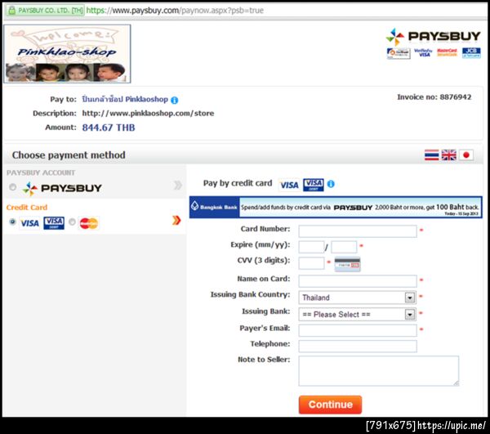490x434 pixels.
Task: Click the Pinkhlao-shop welcome banner image
Action: (67, 54)
